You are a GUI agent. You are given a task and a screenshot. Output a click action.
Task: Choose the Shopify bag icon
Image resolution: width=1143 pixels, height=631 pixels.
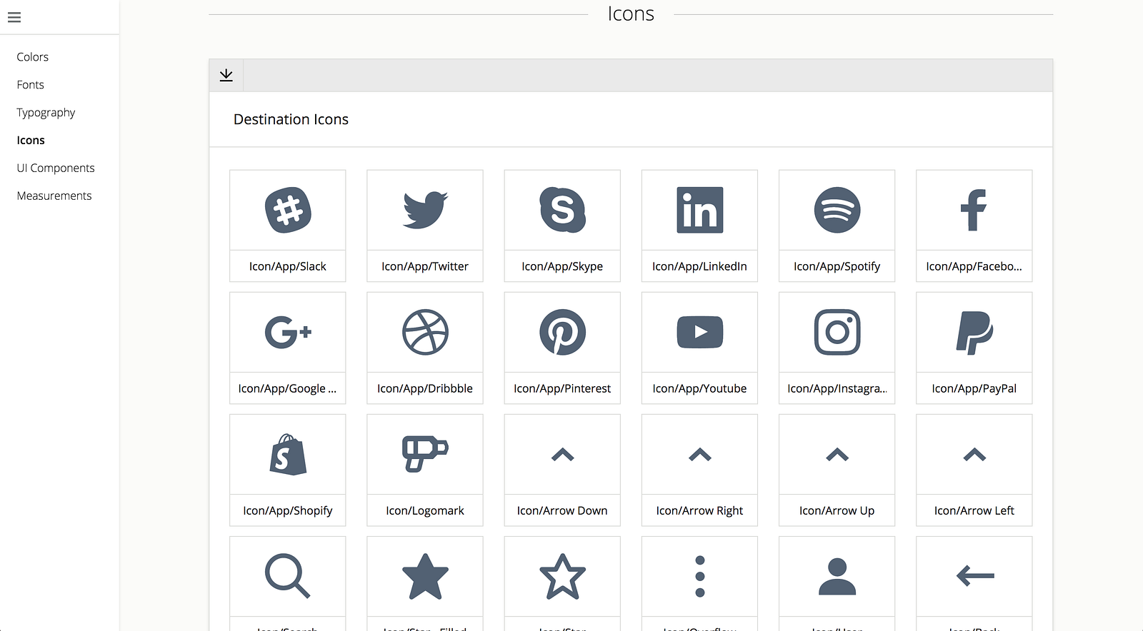(288, 455)
